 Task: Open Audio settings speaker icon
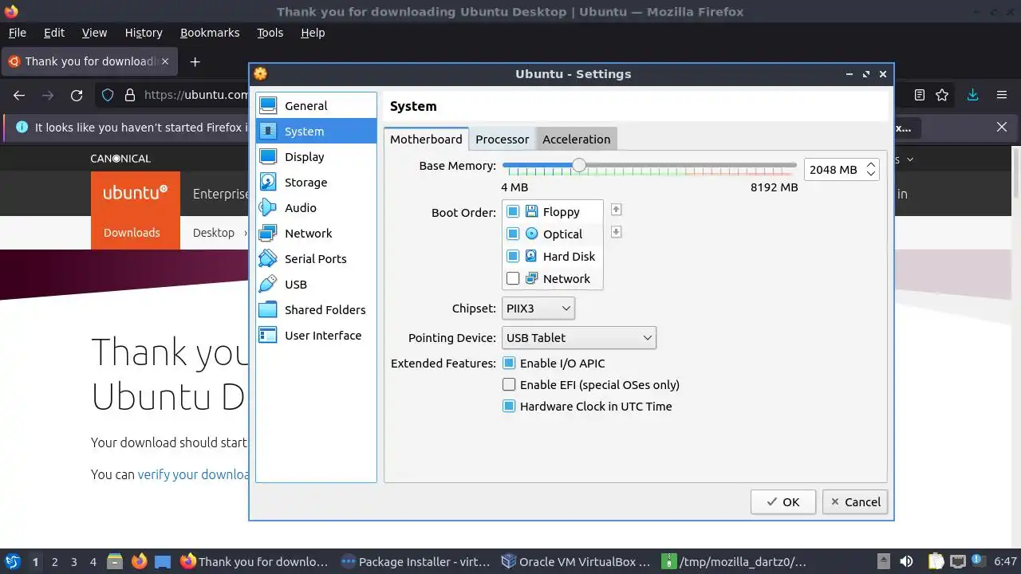(x=268, y=207)
